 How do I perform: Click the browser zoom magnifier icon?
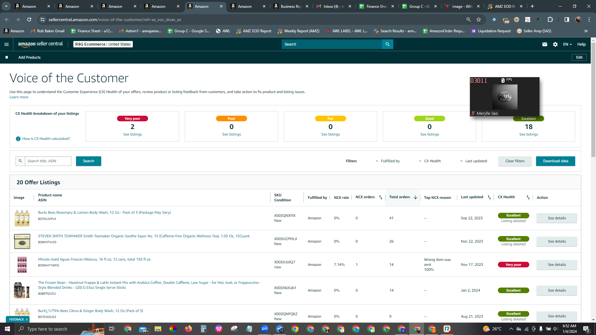click(x=468, y=20)
